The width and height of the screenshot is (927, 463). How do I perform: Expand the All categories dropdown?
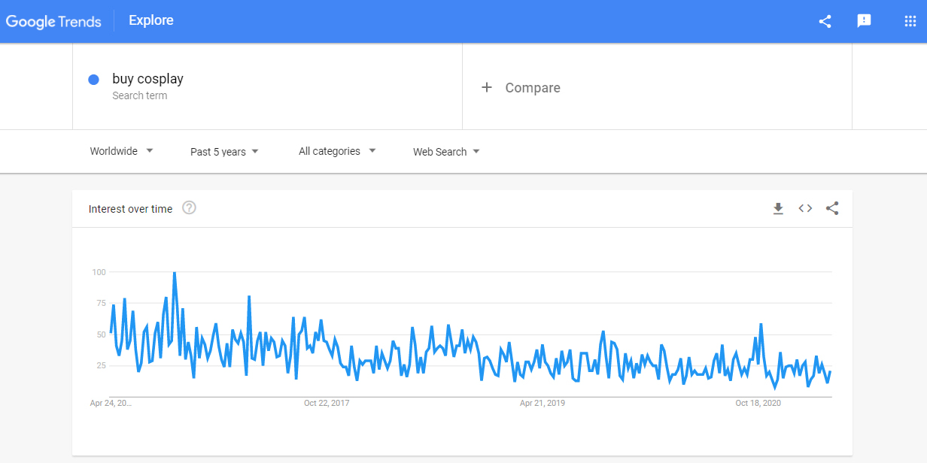click(x=337, y=151)
